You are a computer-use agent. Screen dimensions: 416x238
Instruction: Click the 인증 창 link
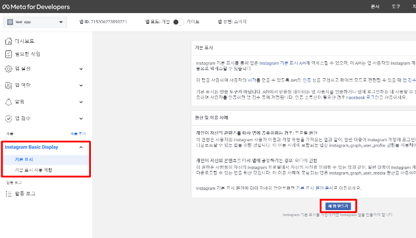pyautogui.click(x=310, y=80)
